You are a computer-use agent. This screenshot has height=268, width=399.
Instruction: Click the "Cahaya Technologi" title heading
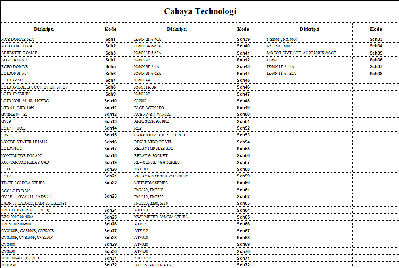[200, 11]
